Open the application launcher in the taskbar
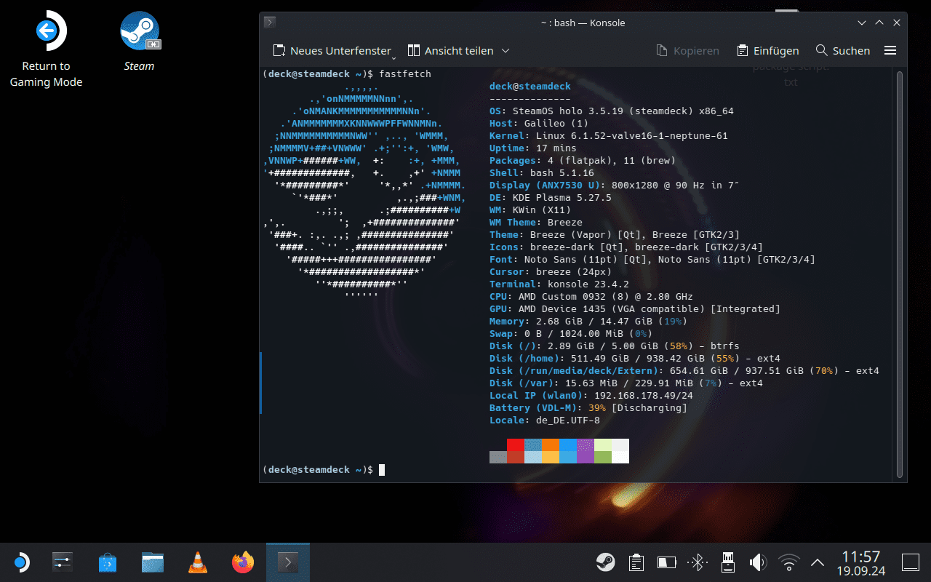The height and width of the screenshot is (582, 931). point(21,562)
